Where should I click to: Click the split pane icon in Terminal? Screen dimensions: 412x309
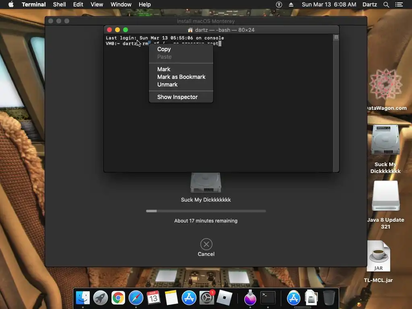[336, 37]
